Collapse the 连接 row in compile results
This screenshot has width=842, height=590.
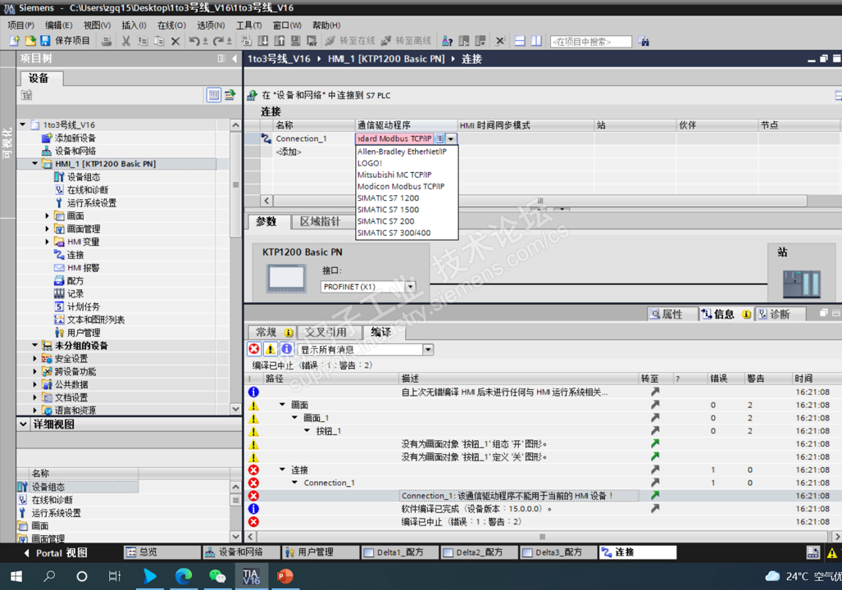283,470
